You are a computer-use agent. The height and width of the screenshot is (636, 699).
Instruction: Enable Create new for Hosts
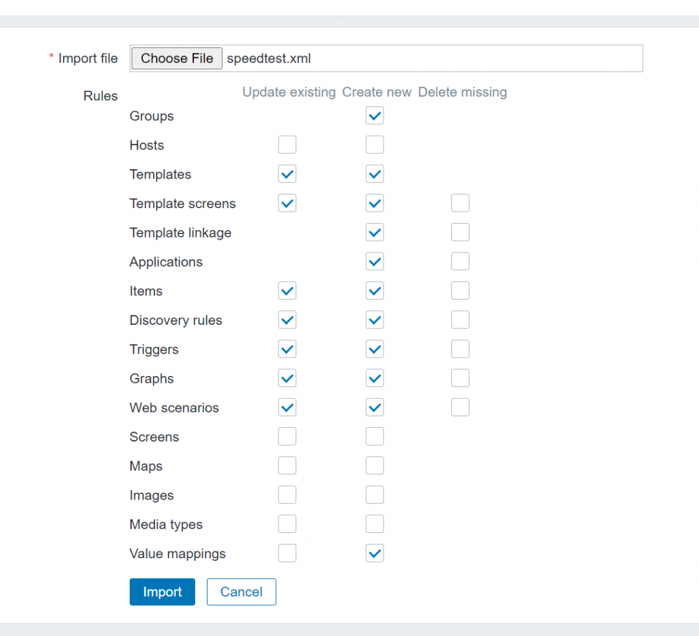pos(374,145)
